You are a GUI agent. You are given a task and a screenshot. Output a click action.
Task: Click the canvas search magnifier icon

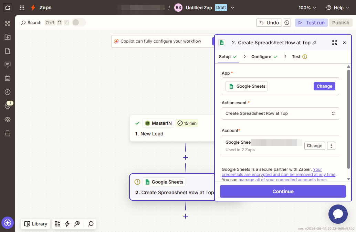(x=91, y=224)
